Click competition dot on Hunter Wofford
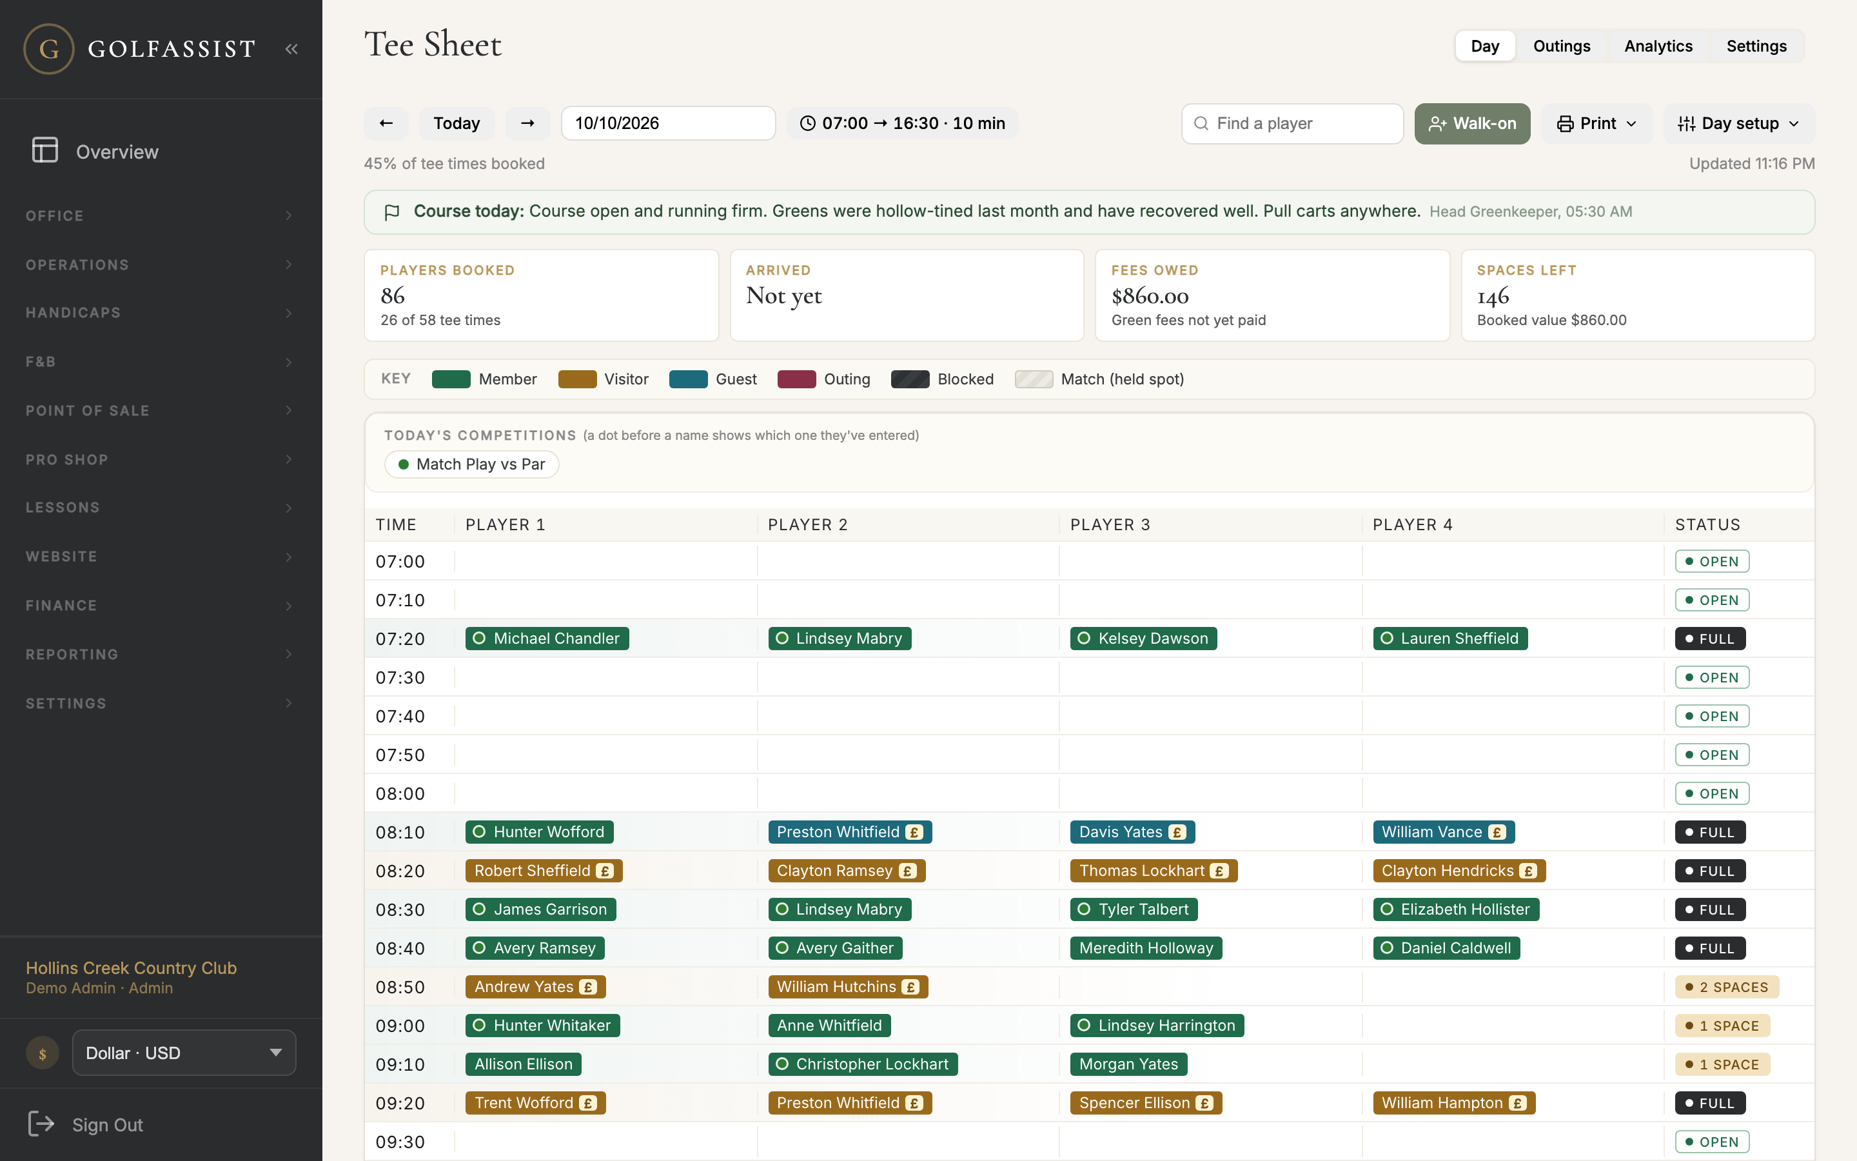The height and width of the screenshot is (1161, 1857). click(x=480, y=831)
